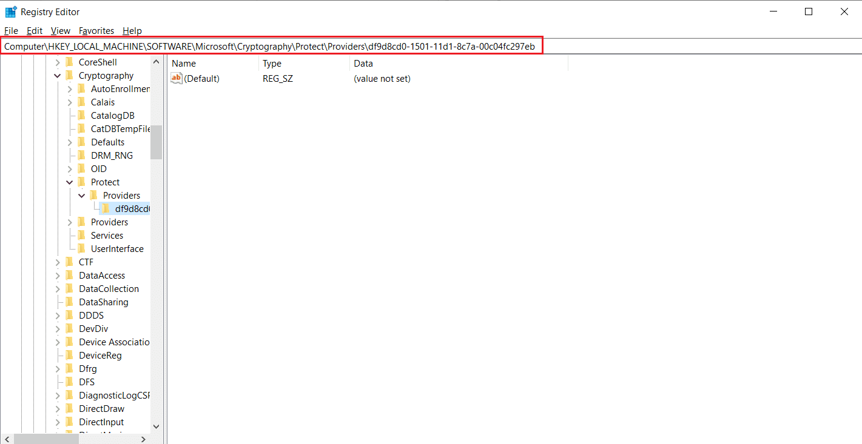Open the File menu
Screen dimensions: 862x444
coord(11,31)
